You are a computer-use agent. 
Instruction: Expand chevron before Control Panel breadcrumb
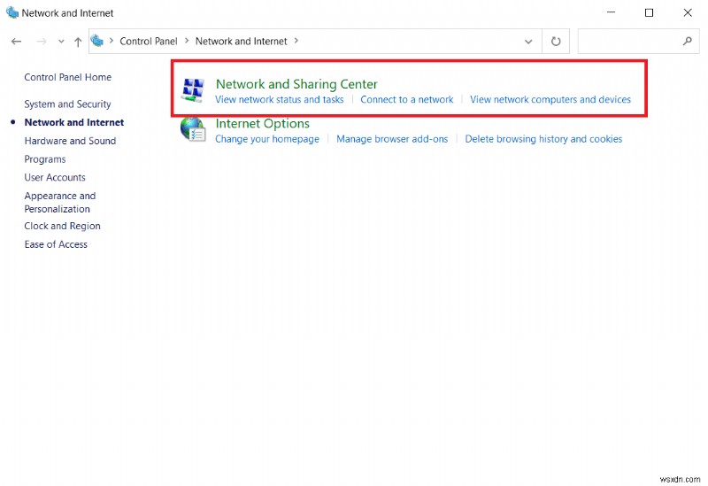pos(112,41)
